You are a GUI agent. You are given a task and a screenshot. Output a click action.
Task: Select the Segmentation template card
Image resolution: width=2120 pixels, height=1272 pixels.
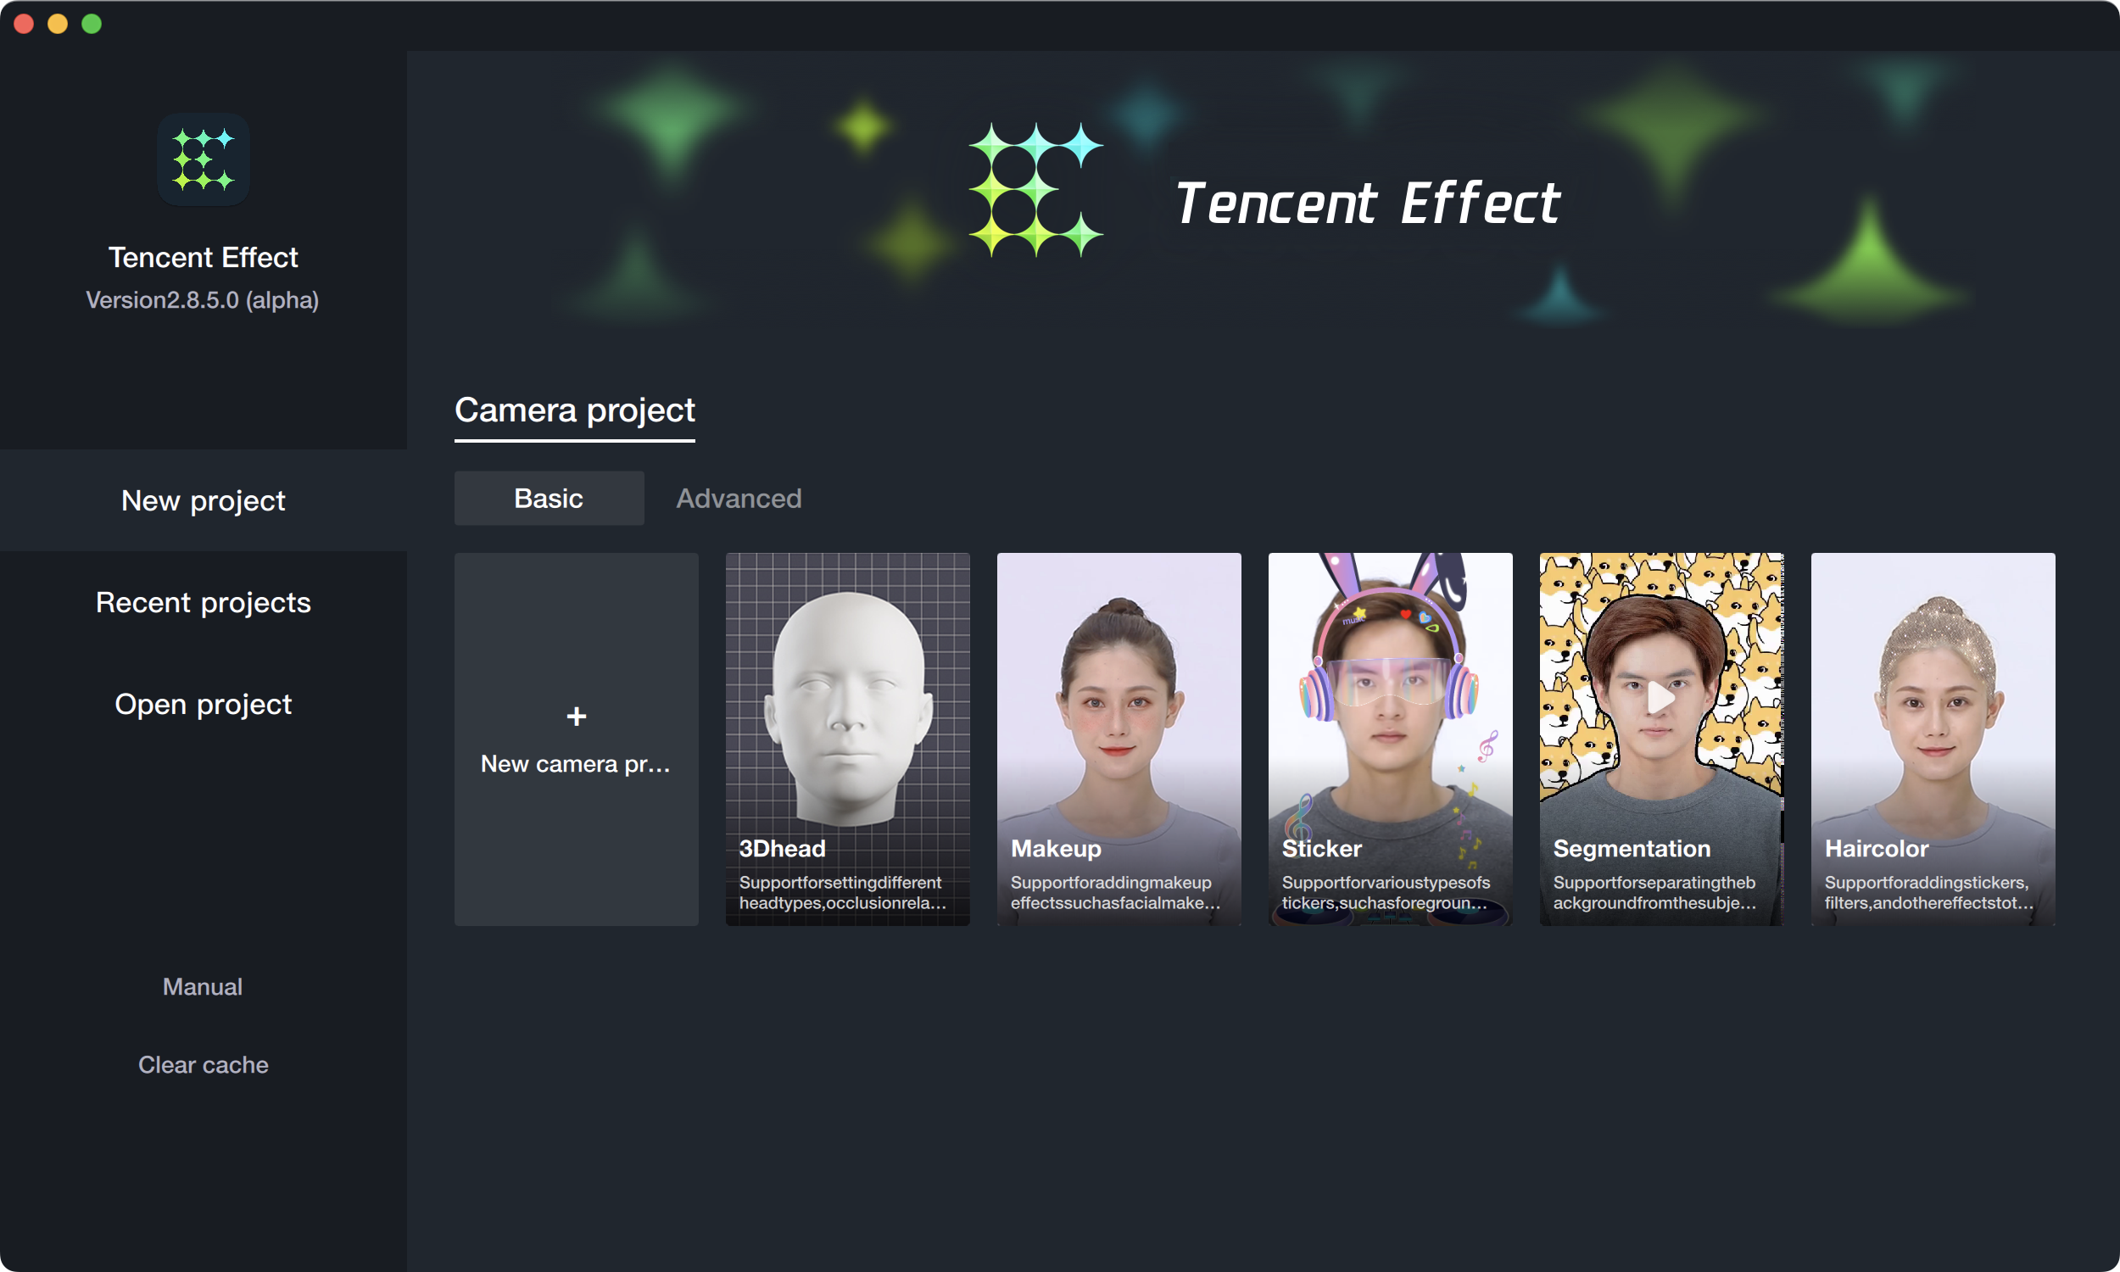click(x=1660, y=772)
